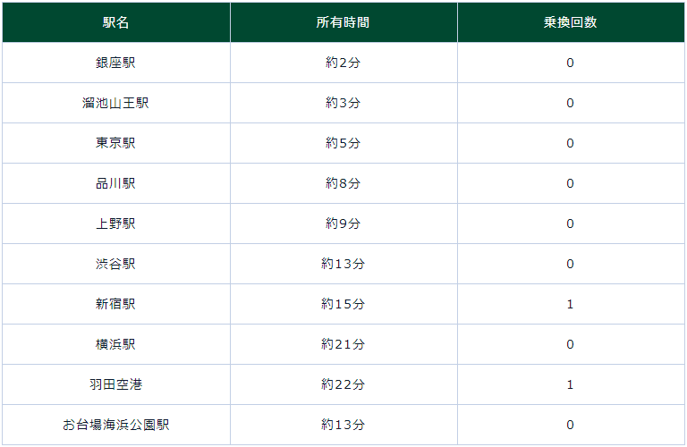Select the 上野駅 row label
The width and height of the screenshot is (687, 447).
[115, 223]
